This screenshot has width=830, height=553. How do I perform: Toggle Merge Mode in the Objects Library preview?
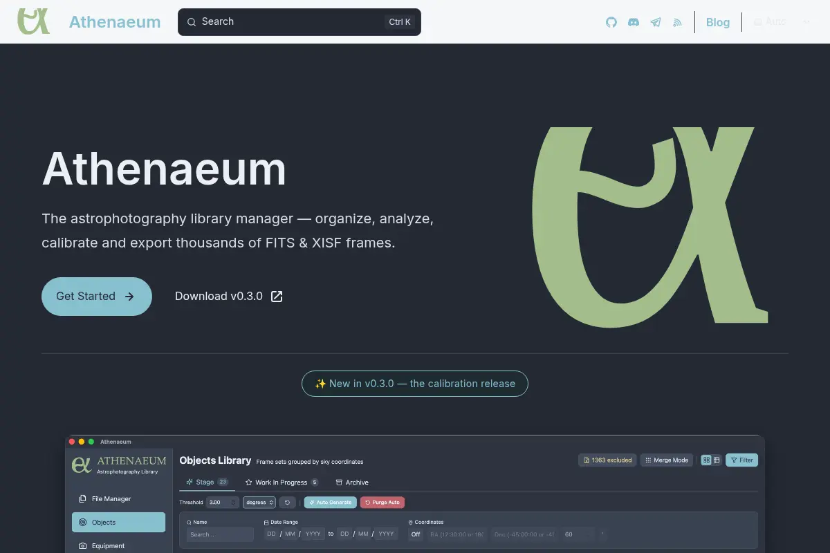(667, 460)
